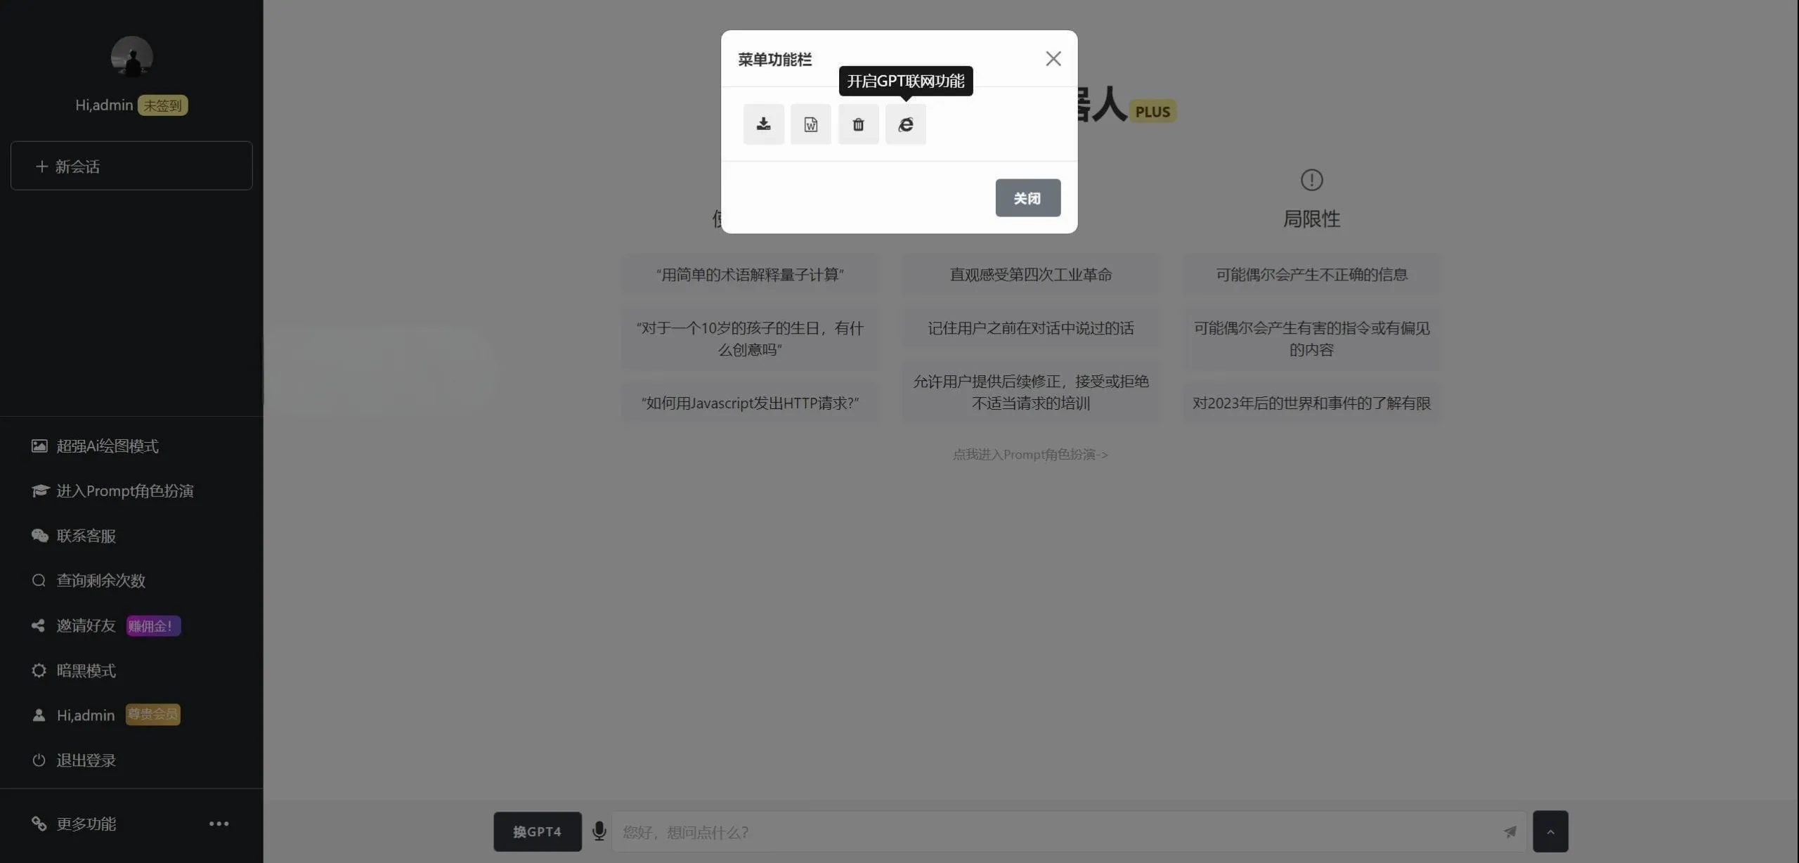The image size is (1799, 863).
Task: Start a 新会话 conversation
Action: pyautogui.click(x=131, y=166)
